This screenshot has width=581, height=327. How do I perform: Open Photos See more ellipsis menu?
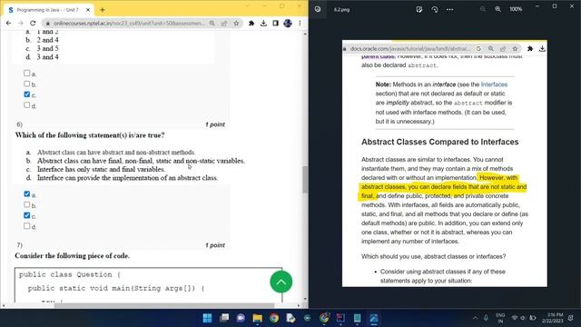tap(449, 9)
